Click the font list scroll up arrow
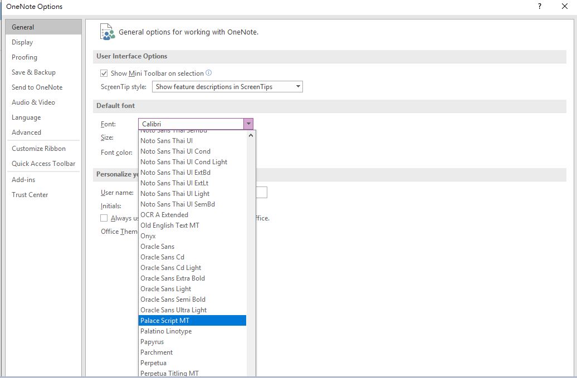Screen dimensions: 577x378 pos(251,135)
